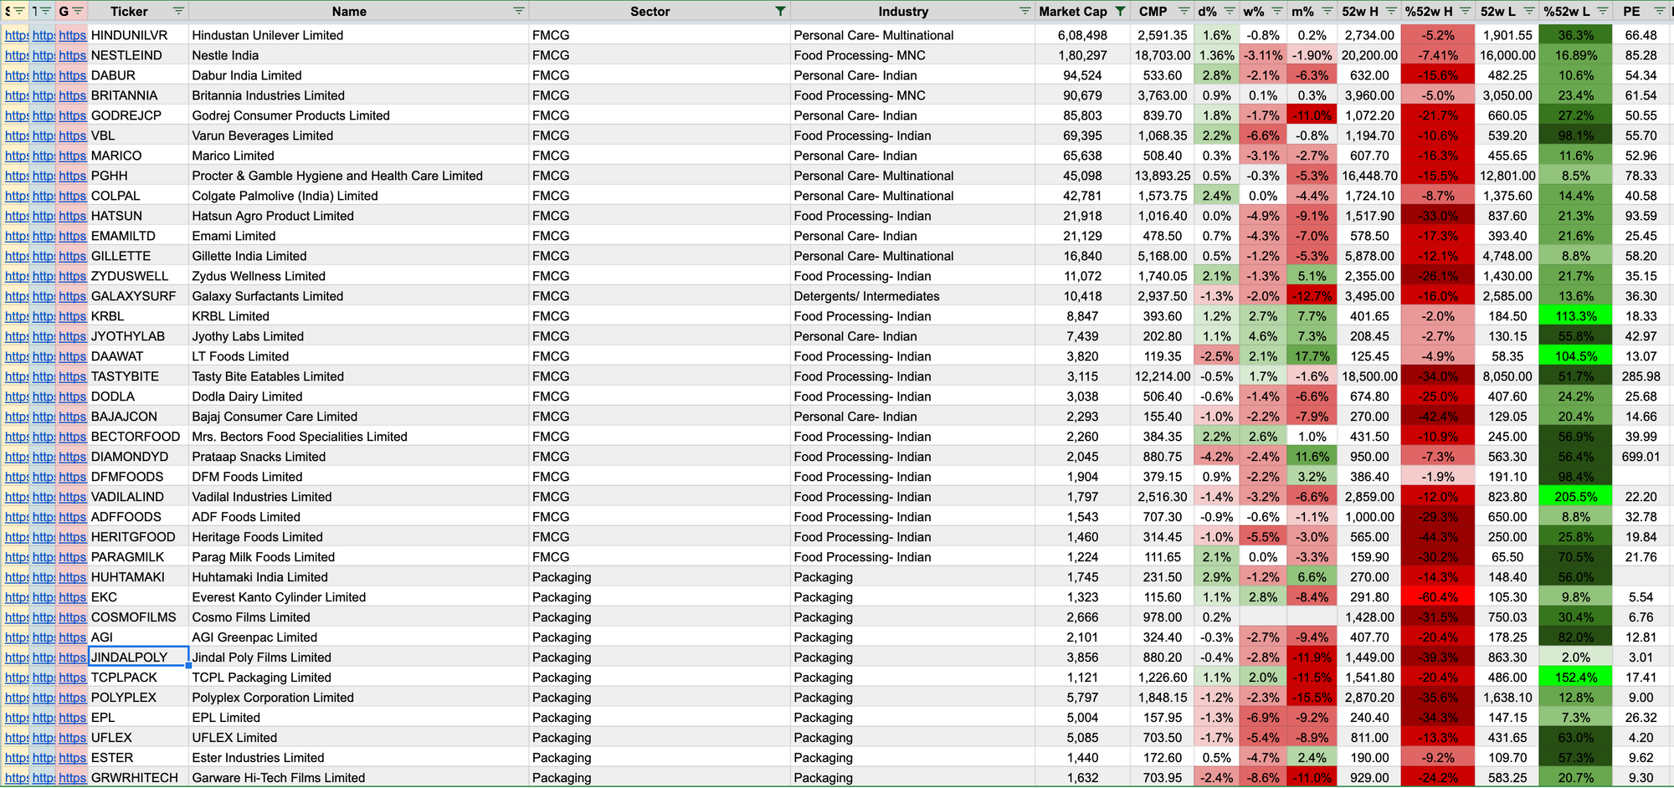Select Procter & Gamble Hygiene name cell
The width and height of the screenshot is (1674, 788).
[359, 176]
